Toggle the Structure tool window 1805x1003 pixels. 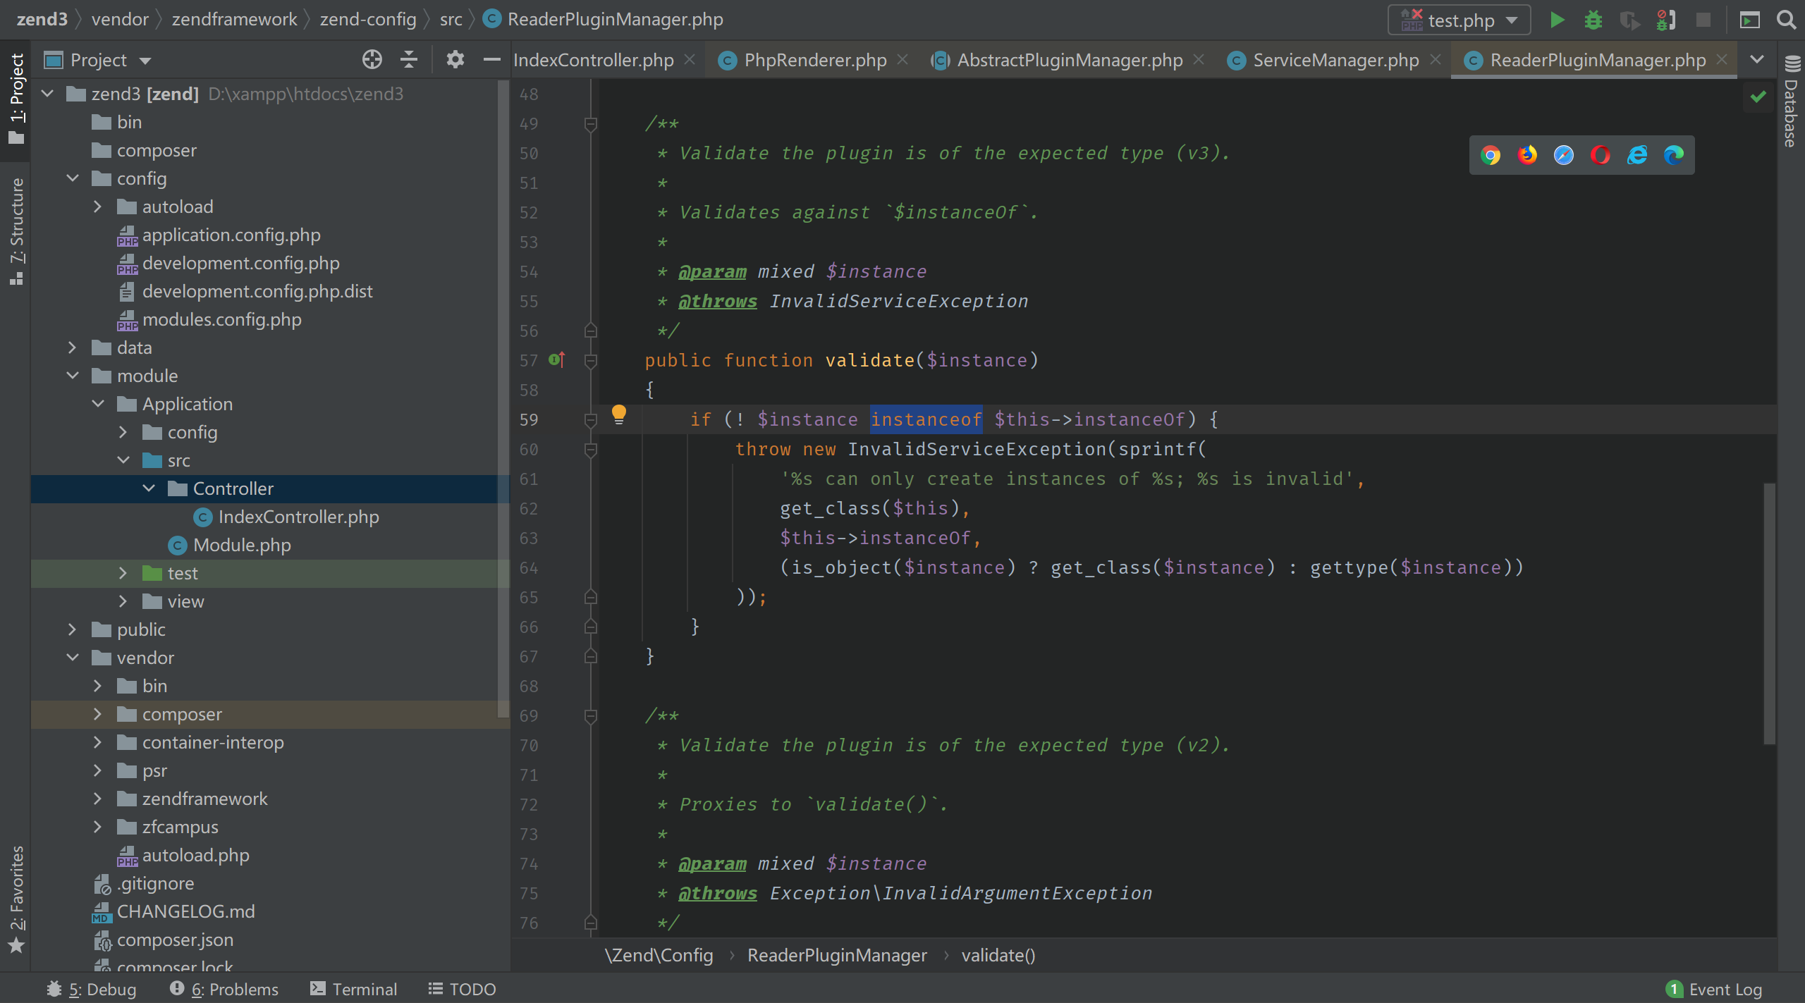coord(17,230)
